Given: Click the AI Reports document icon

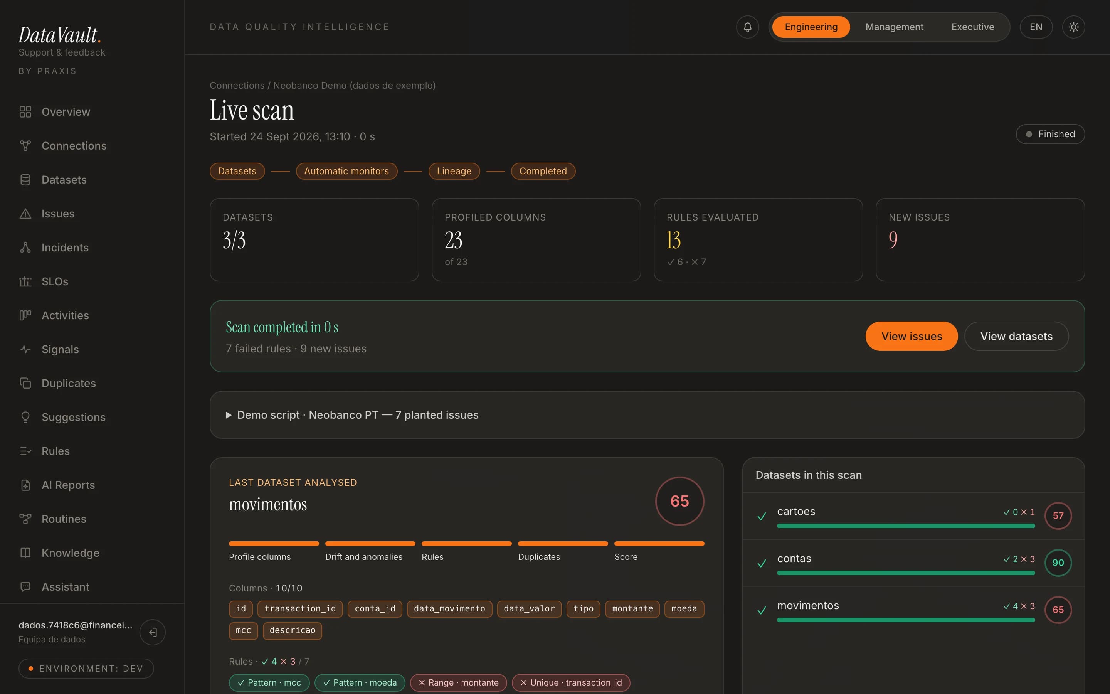Looking at the screenshot, I should point(25,486).
